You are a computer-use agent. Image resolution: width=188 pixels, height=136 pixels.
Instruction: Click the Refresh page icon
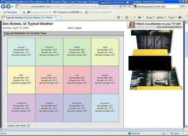(x=125, y=6)
